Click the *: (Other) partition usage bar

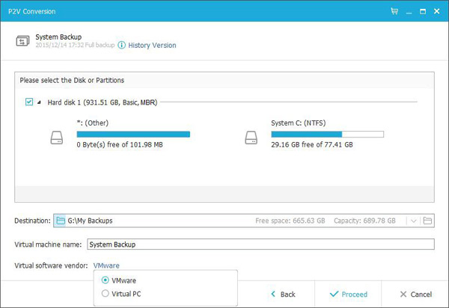(133, 134)
